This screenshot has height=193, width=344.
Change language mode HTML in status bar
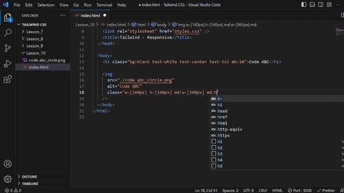coord(277,190)
